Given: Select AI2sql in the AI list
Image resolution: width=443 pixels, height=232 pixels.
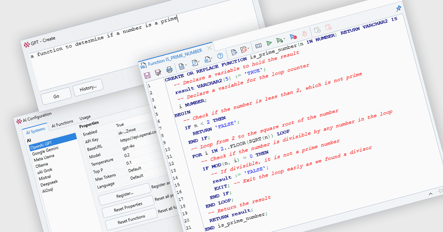Looking at the screenshot, I should click(x=47, y=190).
